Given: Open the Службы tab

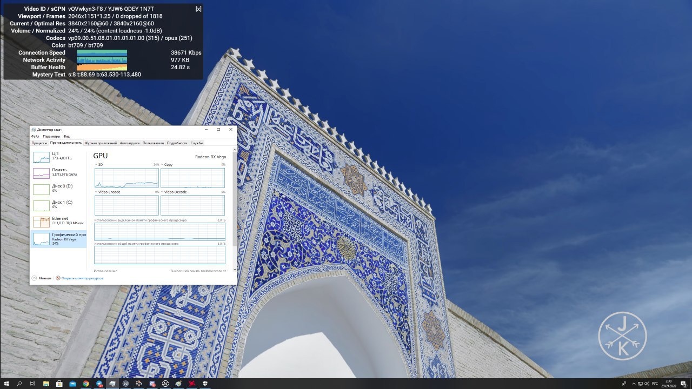Looking at the screenshot, I should 197,143.
